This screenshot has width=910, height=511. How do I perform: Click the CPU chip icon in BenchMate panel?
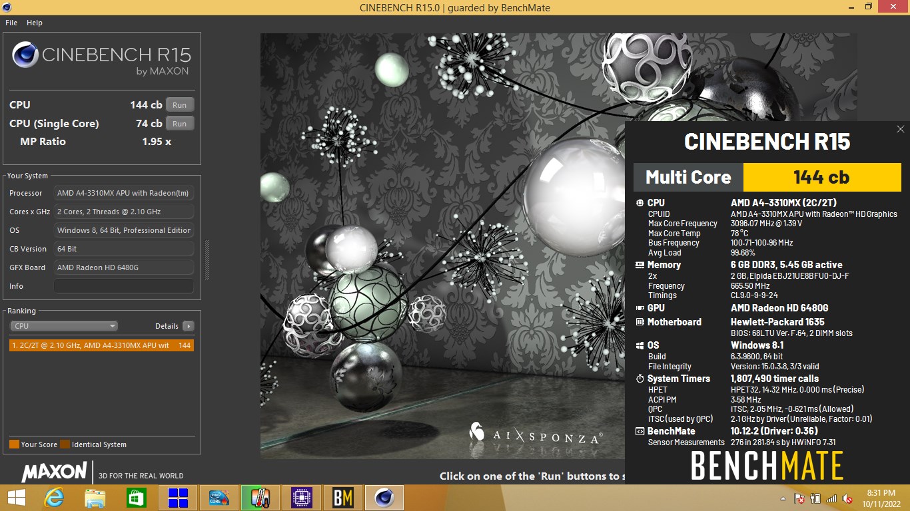pyautogui.click(x=640, y=203)
